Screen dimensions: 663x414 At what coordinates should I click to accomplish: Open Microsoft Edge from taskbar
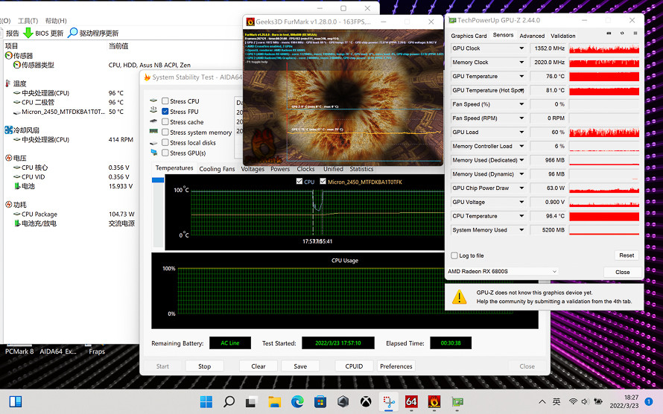(x=298, y=402)
